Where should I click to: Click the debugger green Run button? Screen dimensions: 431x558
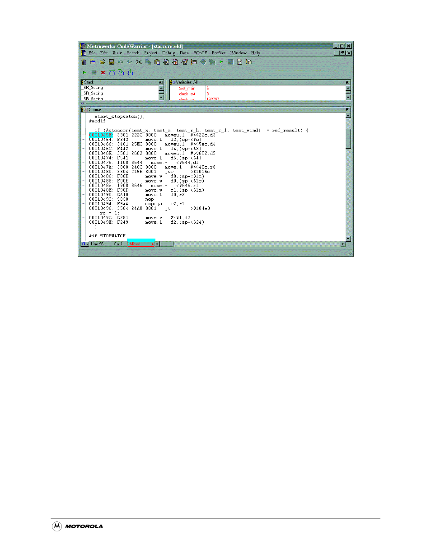84,72
